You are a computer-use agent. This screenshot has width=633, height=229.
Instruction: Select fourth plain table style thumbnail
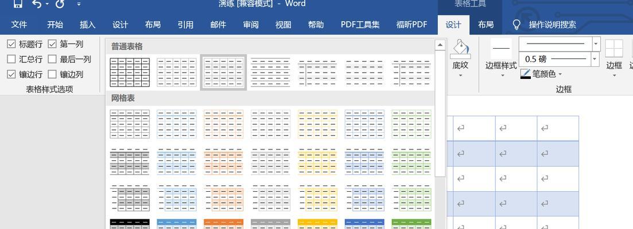(x=270, y=73)
